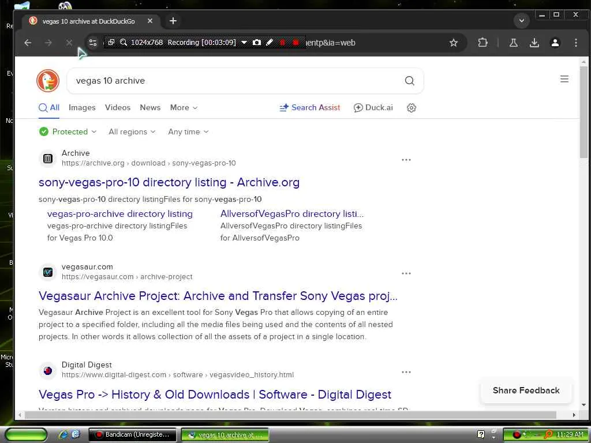Select Bandicam pencil drawing tool
Image resolution: width=591 pixels, height=443 pixels.
click(x=269, y=42)
